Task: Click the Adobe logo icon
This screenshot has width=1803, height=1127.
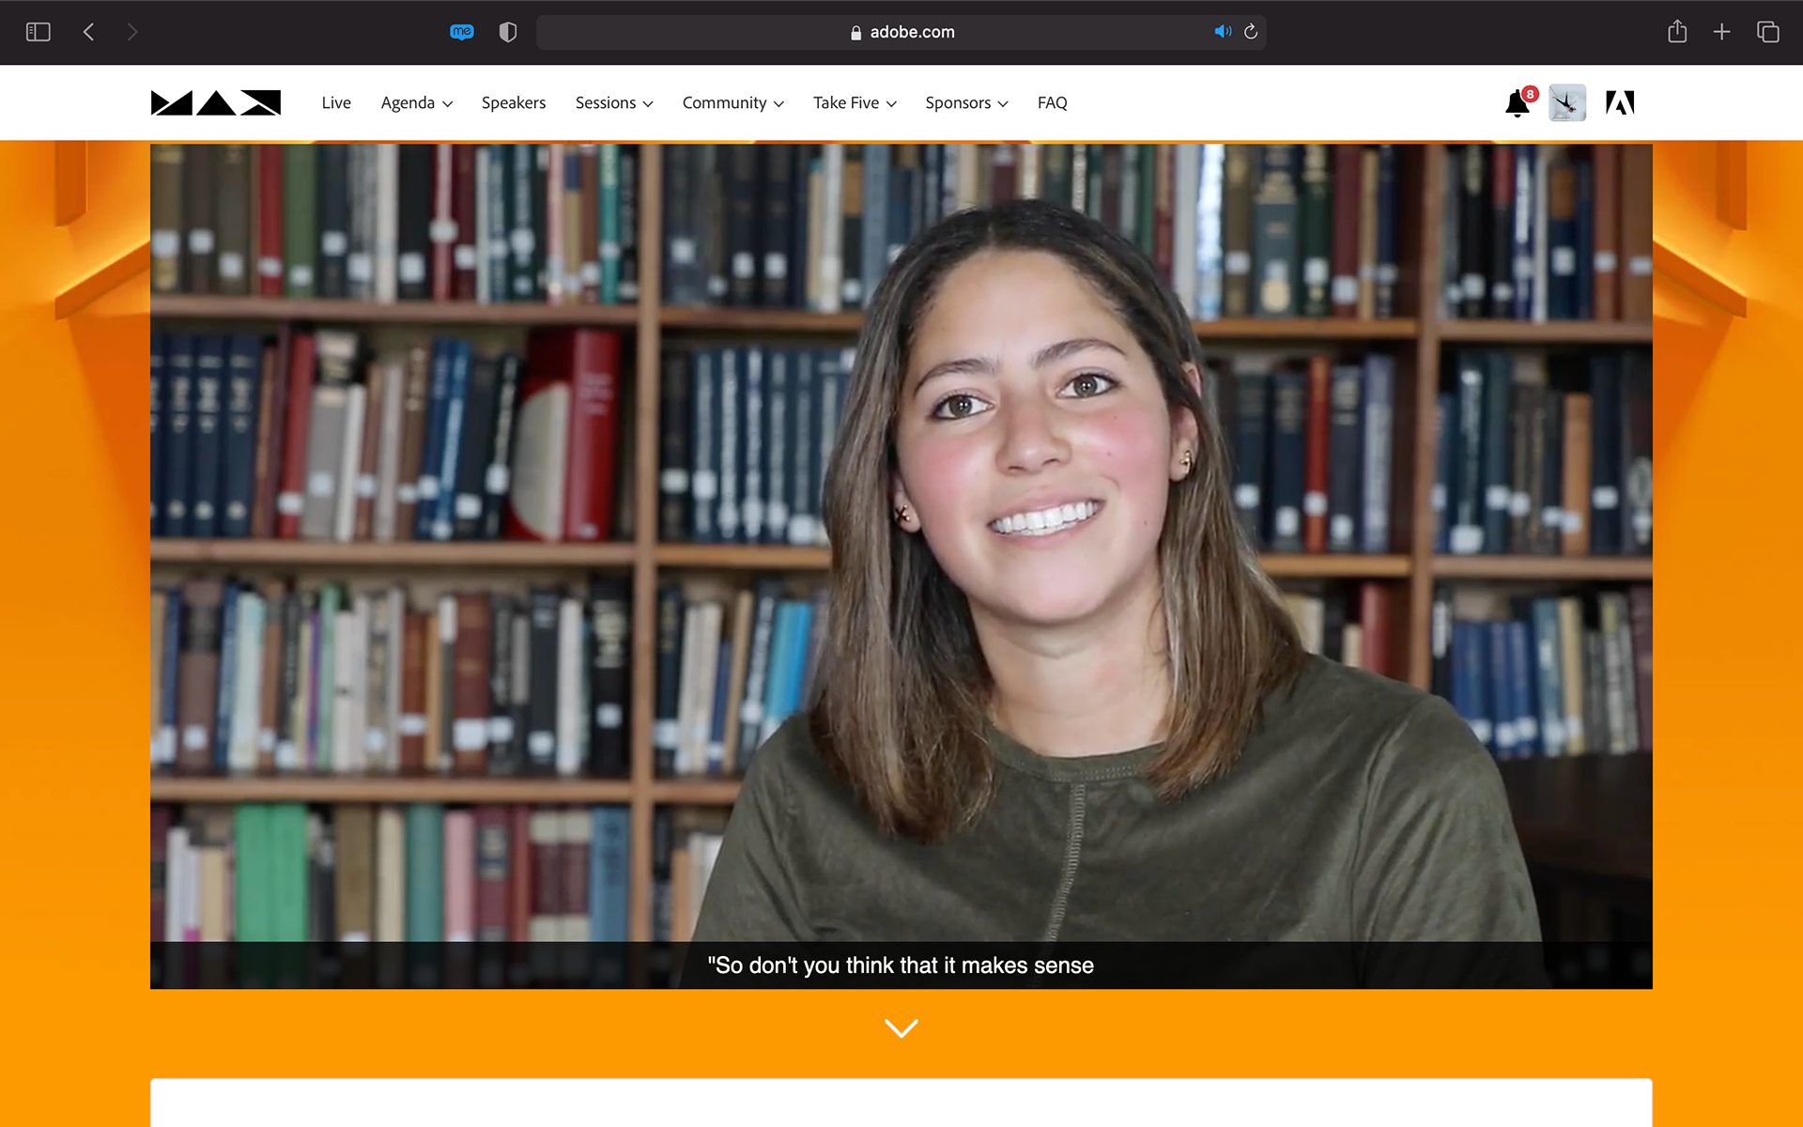Action: (x=1620, y=103)
